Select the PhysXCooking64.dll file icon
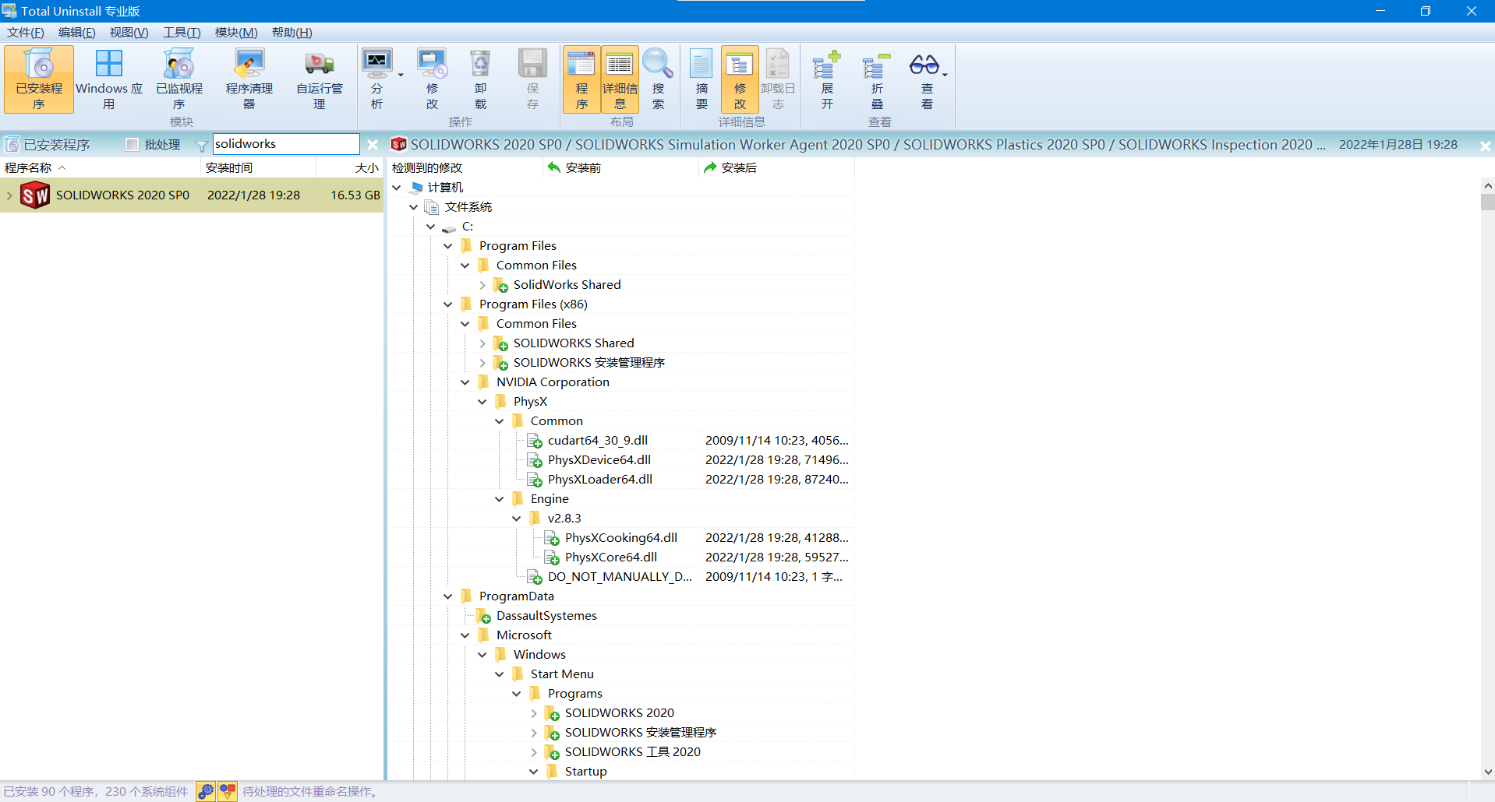The image size is (1495, 802). [552, 538]
